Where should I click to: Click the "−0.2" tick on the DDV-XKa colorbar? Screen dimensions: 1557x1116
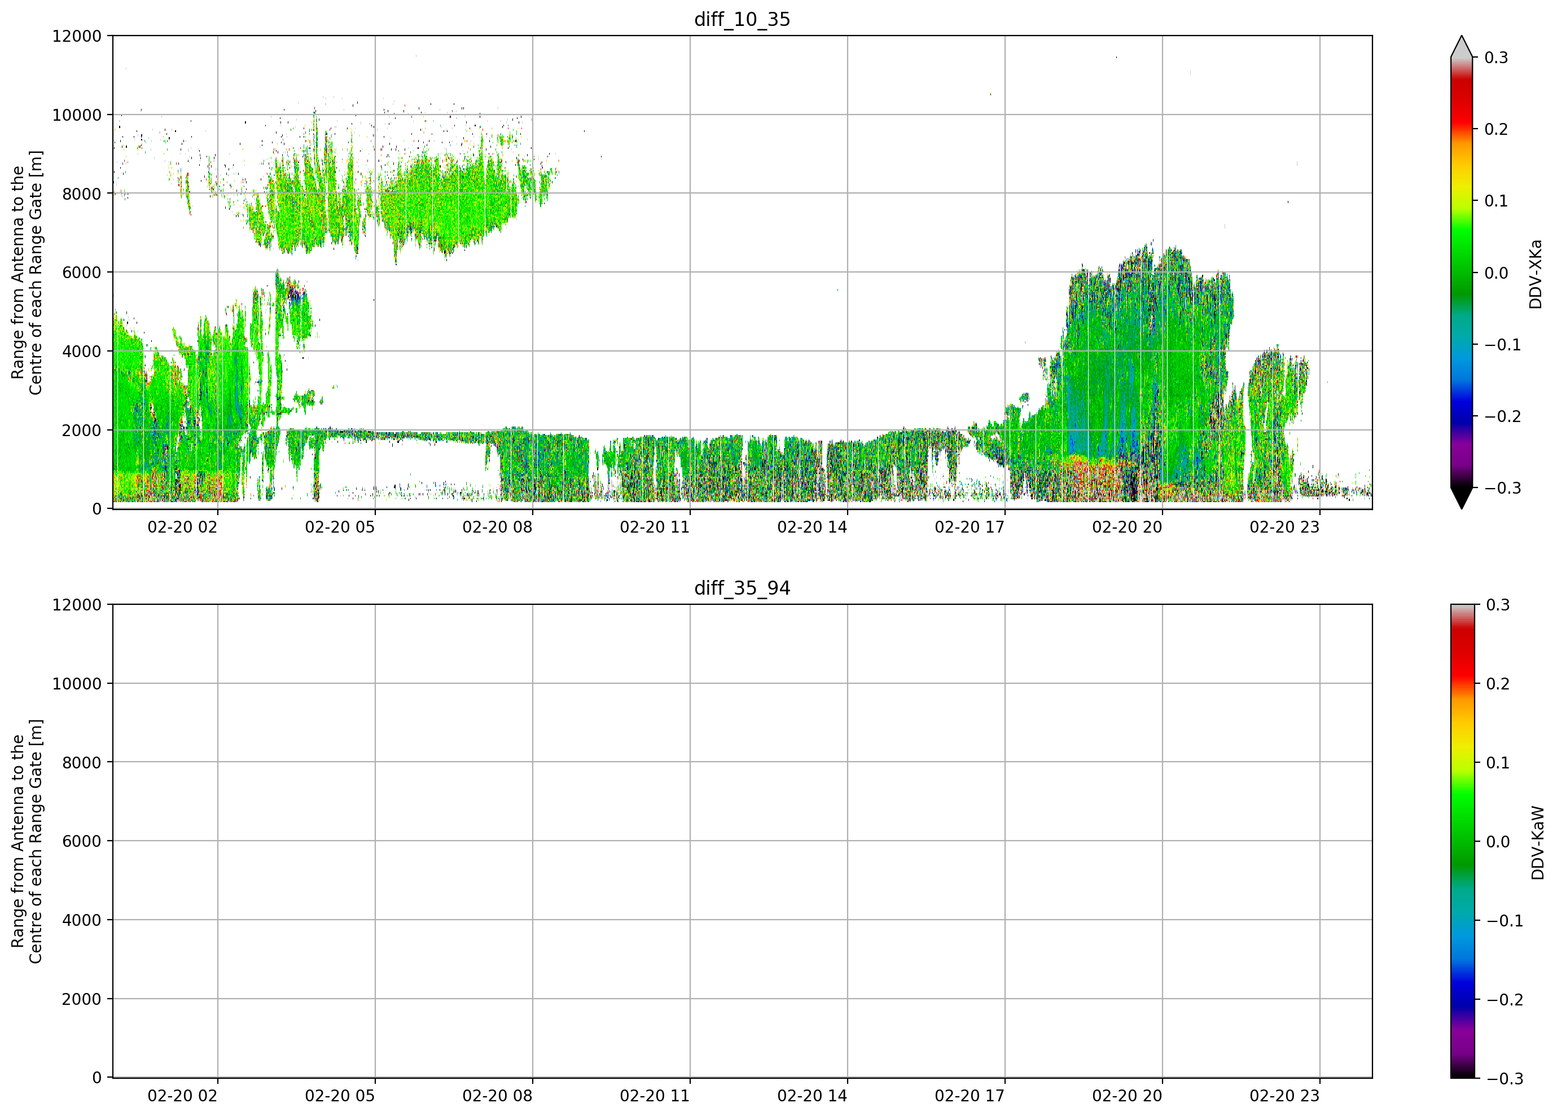tap(1503, 416)
